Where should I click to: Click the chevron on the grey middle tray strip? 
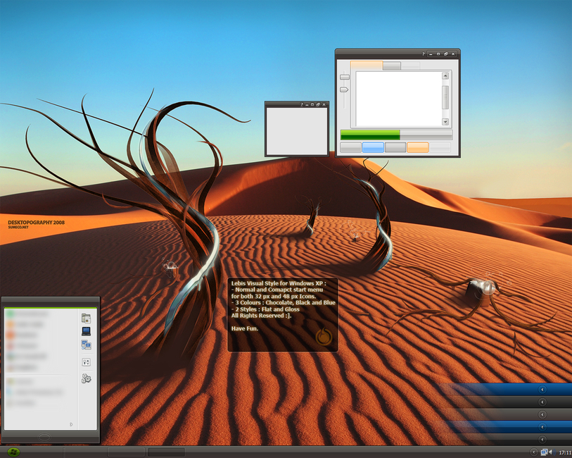(542, 414)
